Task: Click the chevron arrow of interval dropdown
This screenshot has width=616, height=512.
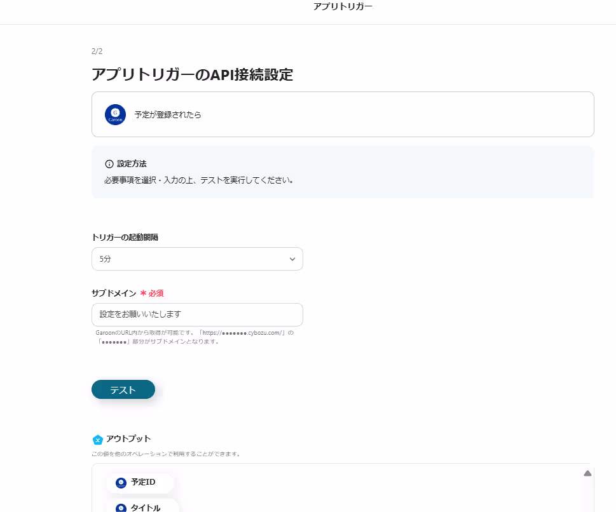Action: click(292, 259)
